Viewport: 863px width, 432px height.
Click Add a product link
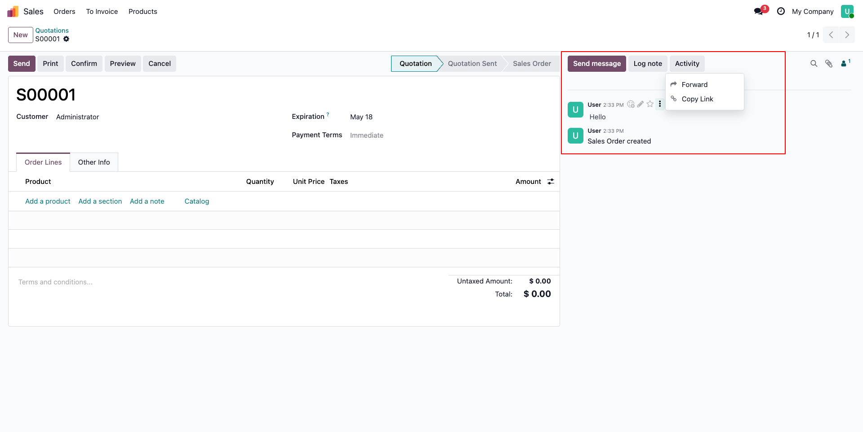[x=48, y=201]
